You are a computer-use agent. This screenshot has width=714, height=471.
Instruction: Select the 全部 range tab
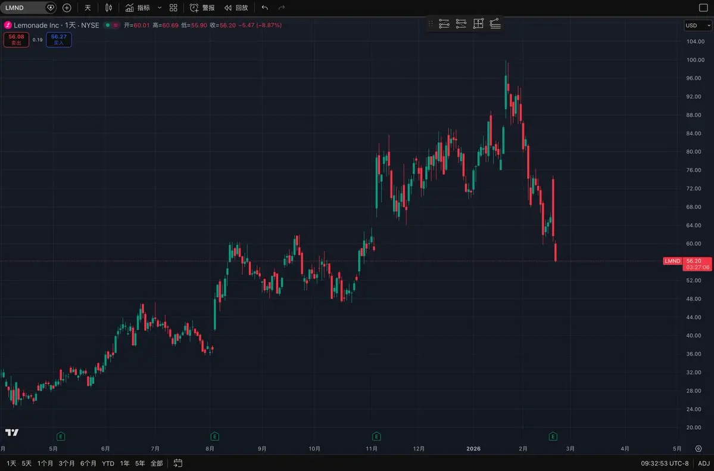coord(157,463)
